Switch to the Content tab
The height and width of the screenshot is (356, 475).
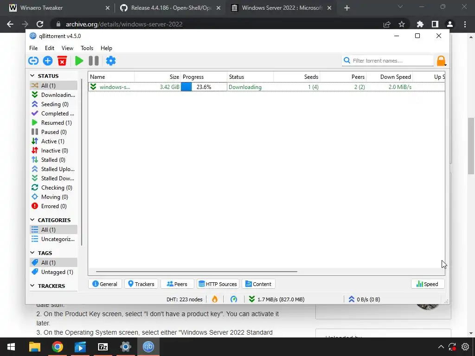pos(258,284)
